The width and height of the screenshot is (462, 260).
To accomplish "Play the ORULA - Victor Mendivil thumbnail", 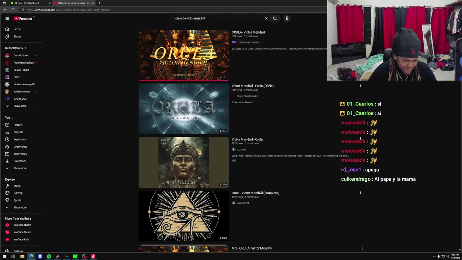I will (x=184, y=55).
